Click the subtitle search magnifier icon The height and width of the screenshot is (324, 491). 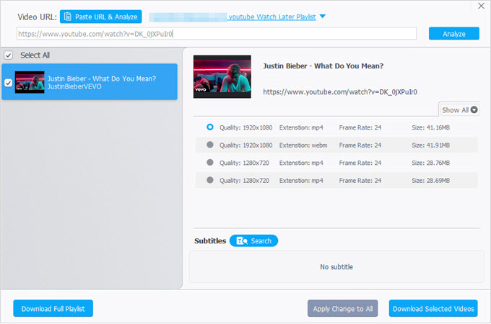point(242,240)
